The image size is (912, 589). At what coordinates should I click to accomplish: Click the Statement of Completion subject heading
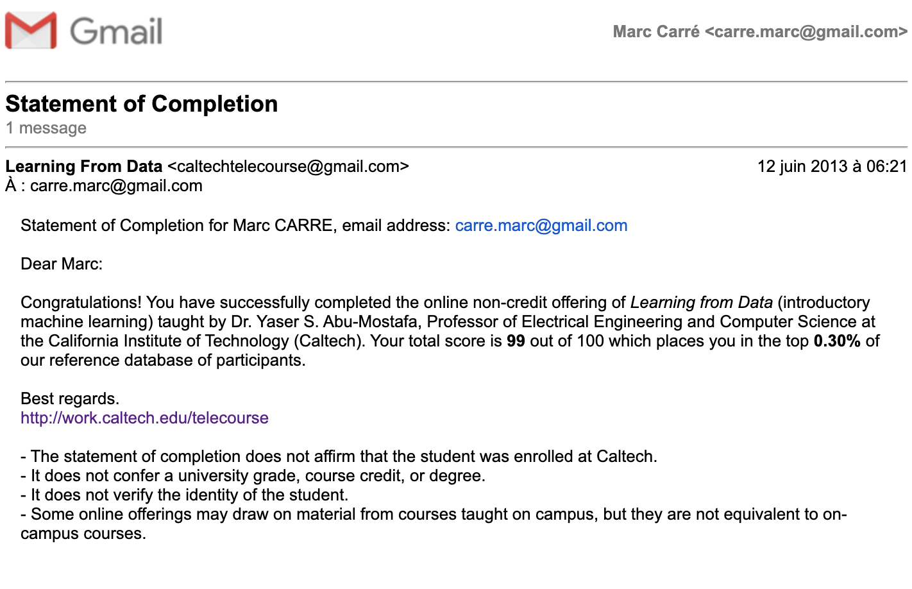click(142, 104)
